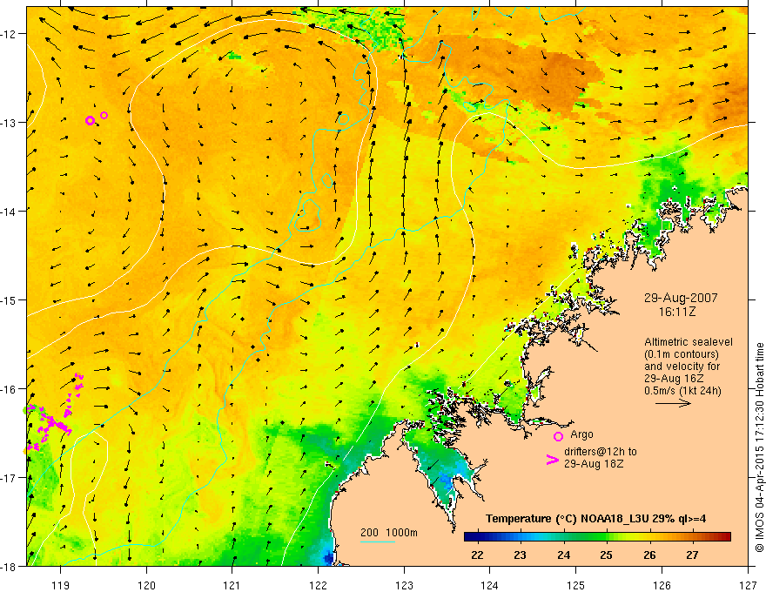The image size is (766, 592).
Task: Click colour bar tick label 27
Action: tap(692, 555)
